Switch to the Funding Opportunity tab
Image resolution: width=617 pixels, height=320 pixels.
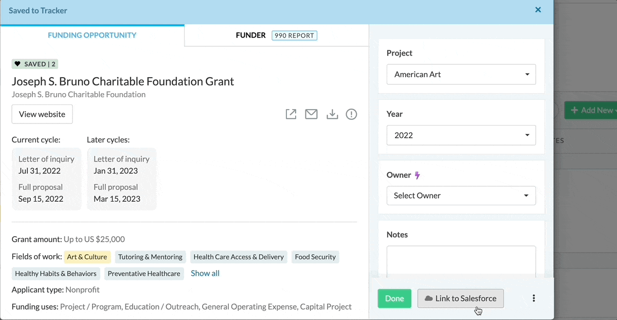(92, 35)
